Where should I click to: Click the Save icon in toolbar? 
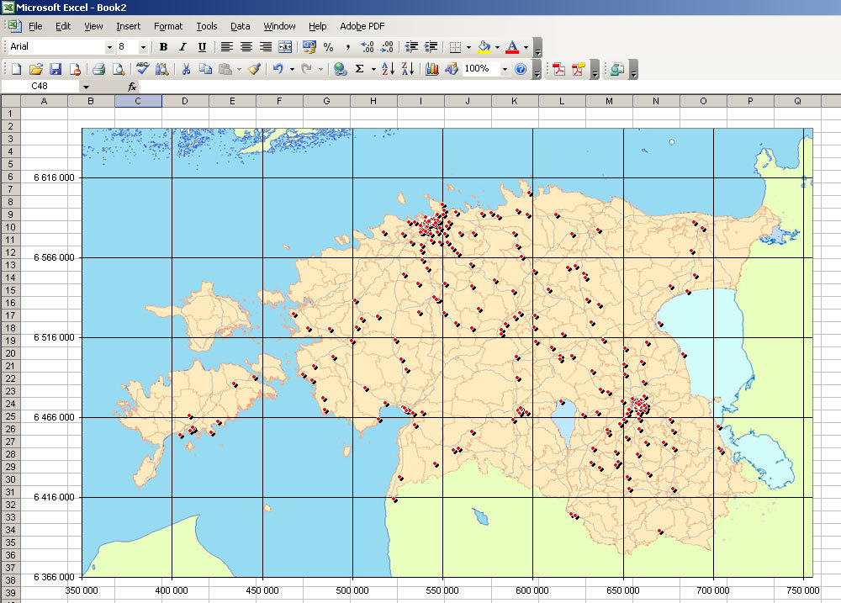[56, 70]
